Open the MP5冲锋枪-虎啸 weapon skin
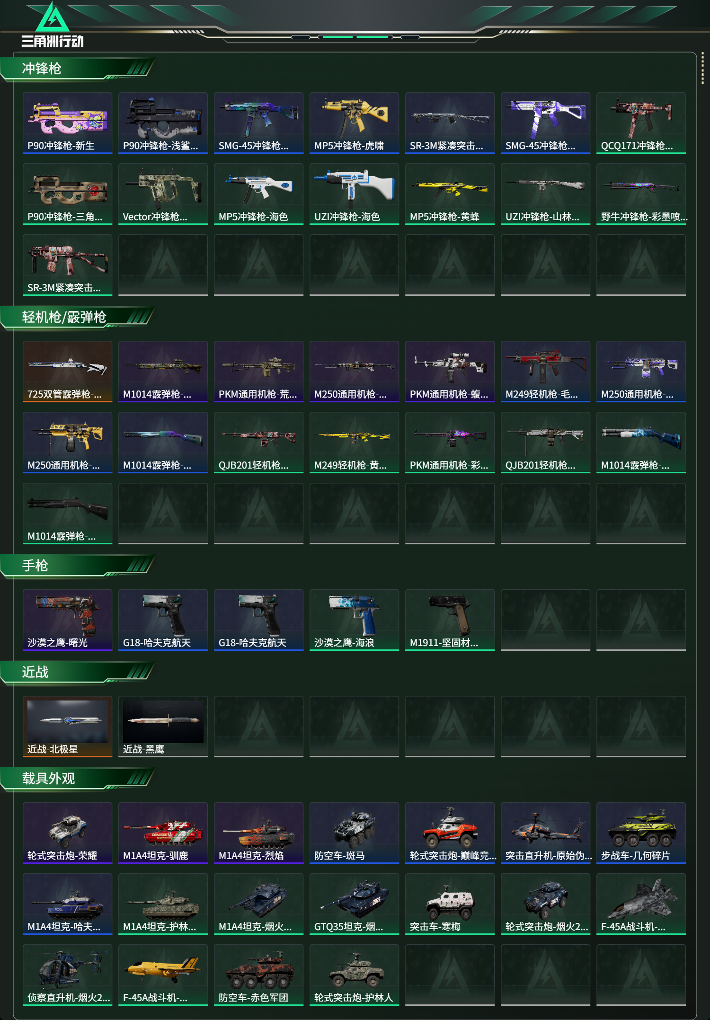Image resolution: width=710 pixels, height=1020 pixels. tap(354, 123)
